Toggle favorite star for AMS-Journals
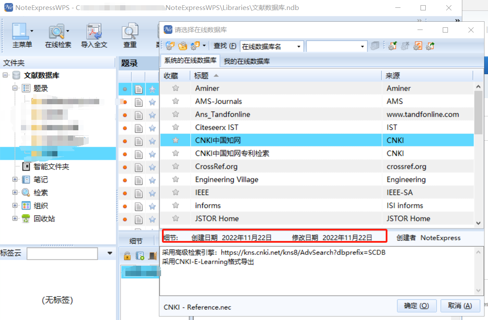 point(175,101)
